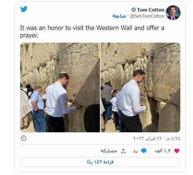Click the @SenTomCotton handle
This screenshot has width=193, height=175.
click(147, 16)
